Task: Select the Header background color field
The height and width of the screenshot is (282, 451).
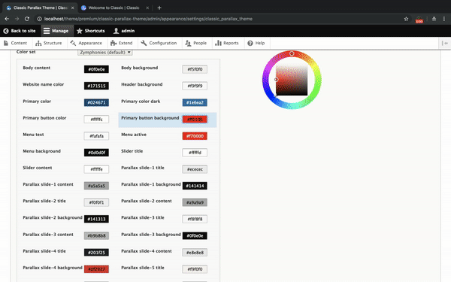Action: tap(195, 86)
